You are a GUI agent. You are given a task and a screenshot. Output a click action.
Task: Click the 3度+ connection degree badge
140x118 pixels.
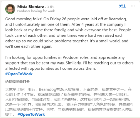pos(51,7)
